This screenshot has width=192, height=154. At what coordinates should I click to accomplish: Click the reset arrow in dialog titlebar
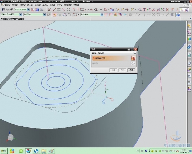point(129,49)
